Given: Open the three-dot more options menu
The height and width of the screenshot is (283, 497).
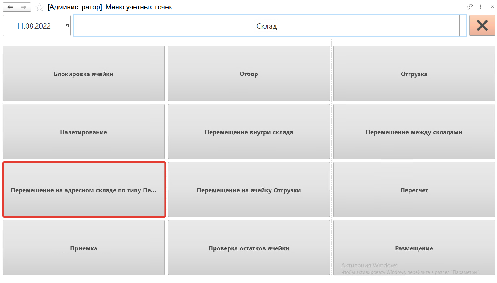Looking at the screenshot, I should point(481,7).
